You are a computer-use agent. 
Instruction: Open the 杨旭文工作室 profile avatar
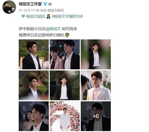tap(9, 7)
